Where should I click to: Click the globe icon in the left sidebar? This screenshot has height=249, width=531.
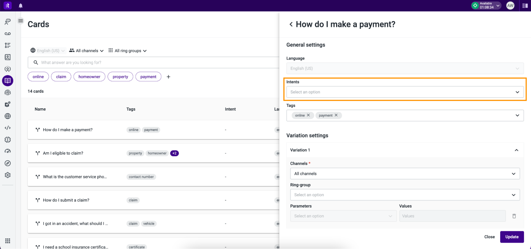(7, 116)
